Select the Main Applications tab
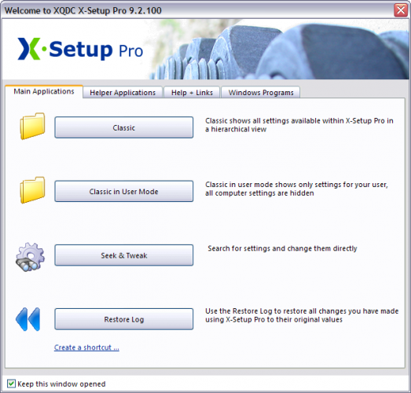 click(x=44, y=91)
